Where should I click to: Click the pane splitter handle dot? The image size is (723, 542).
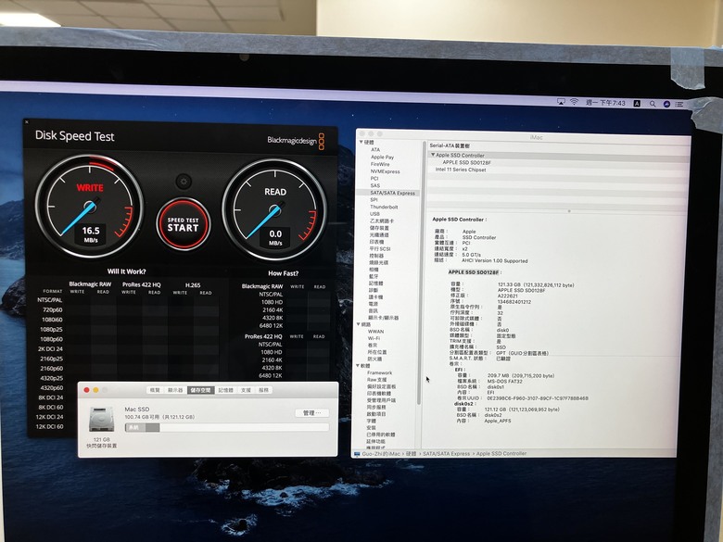point(569,211)
